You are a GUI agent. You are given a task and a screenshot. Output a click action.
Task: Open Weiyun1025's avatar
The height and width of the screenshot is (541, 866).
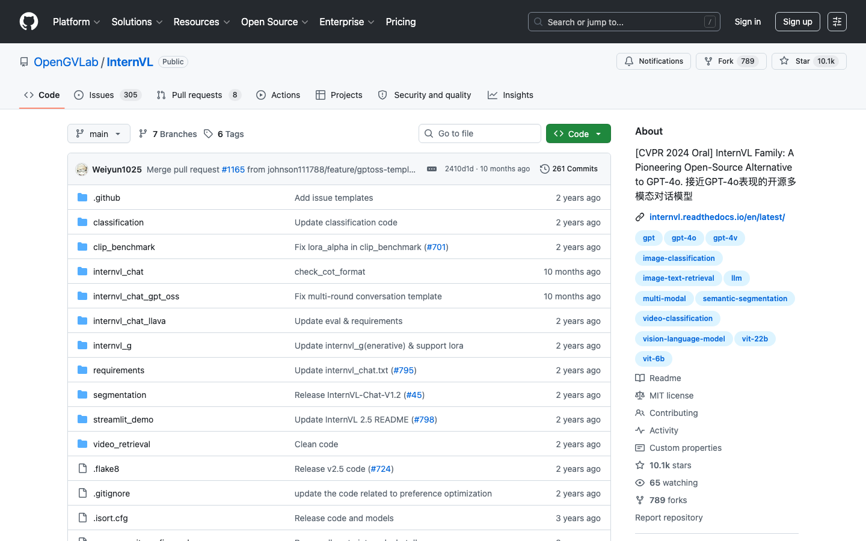tap(82, 170)
